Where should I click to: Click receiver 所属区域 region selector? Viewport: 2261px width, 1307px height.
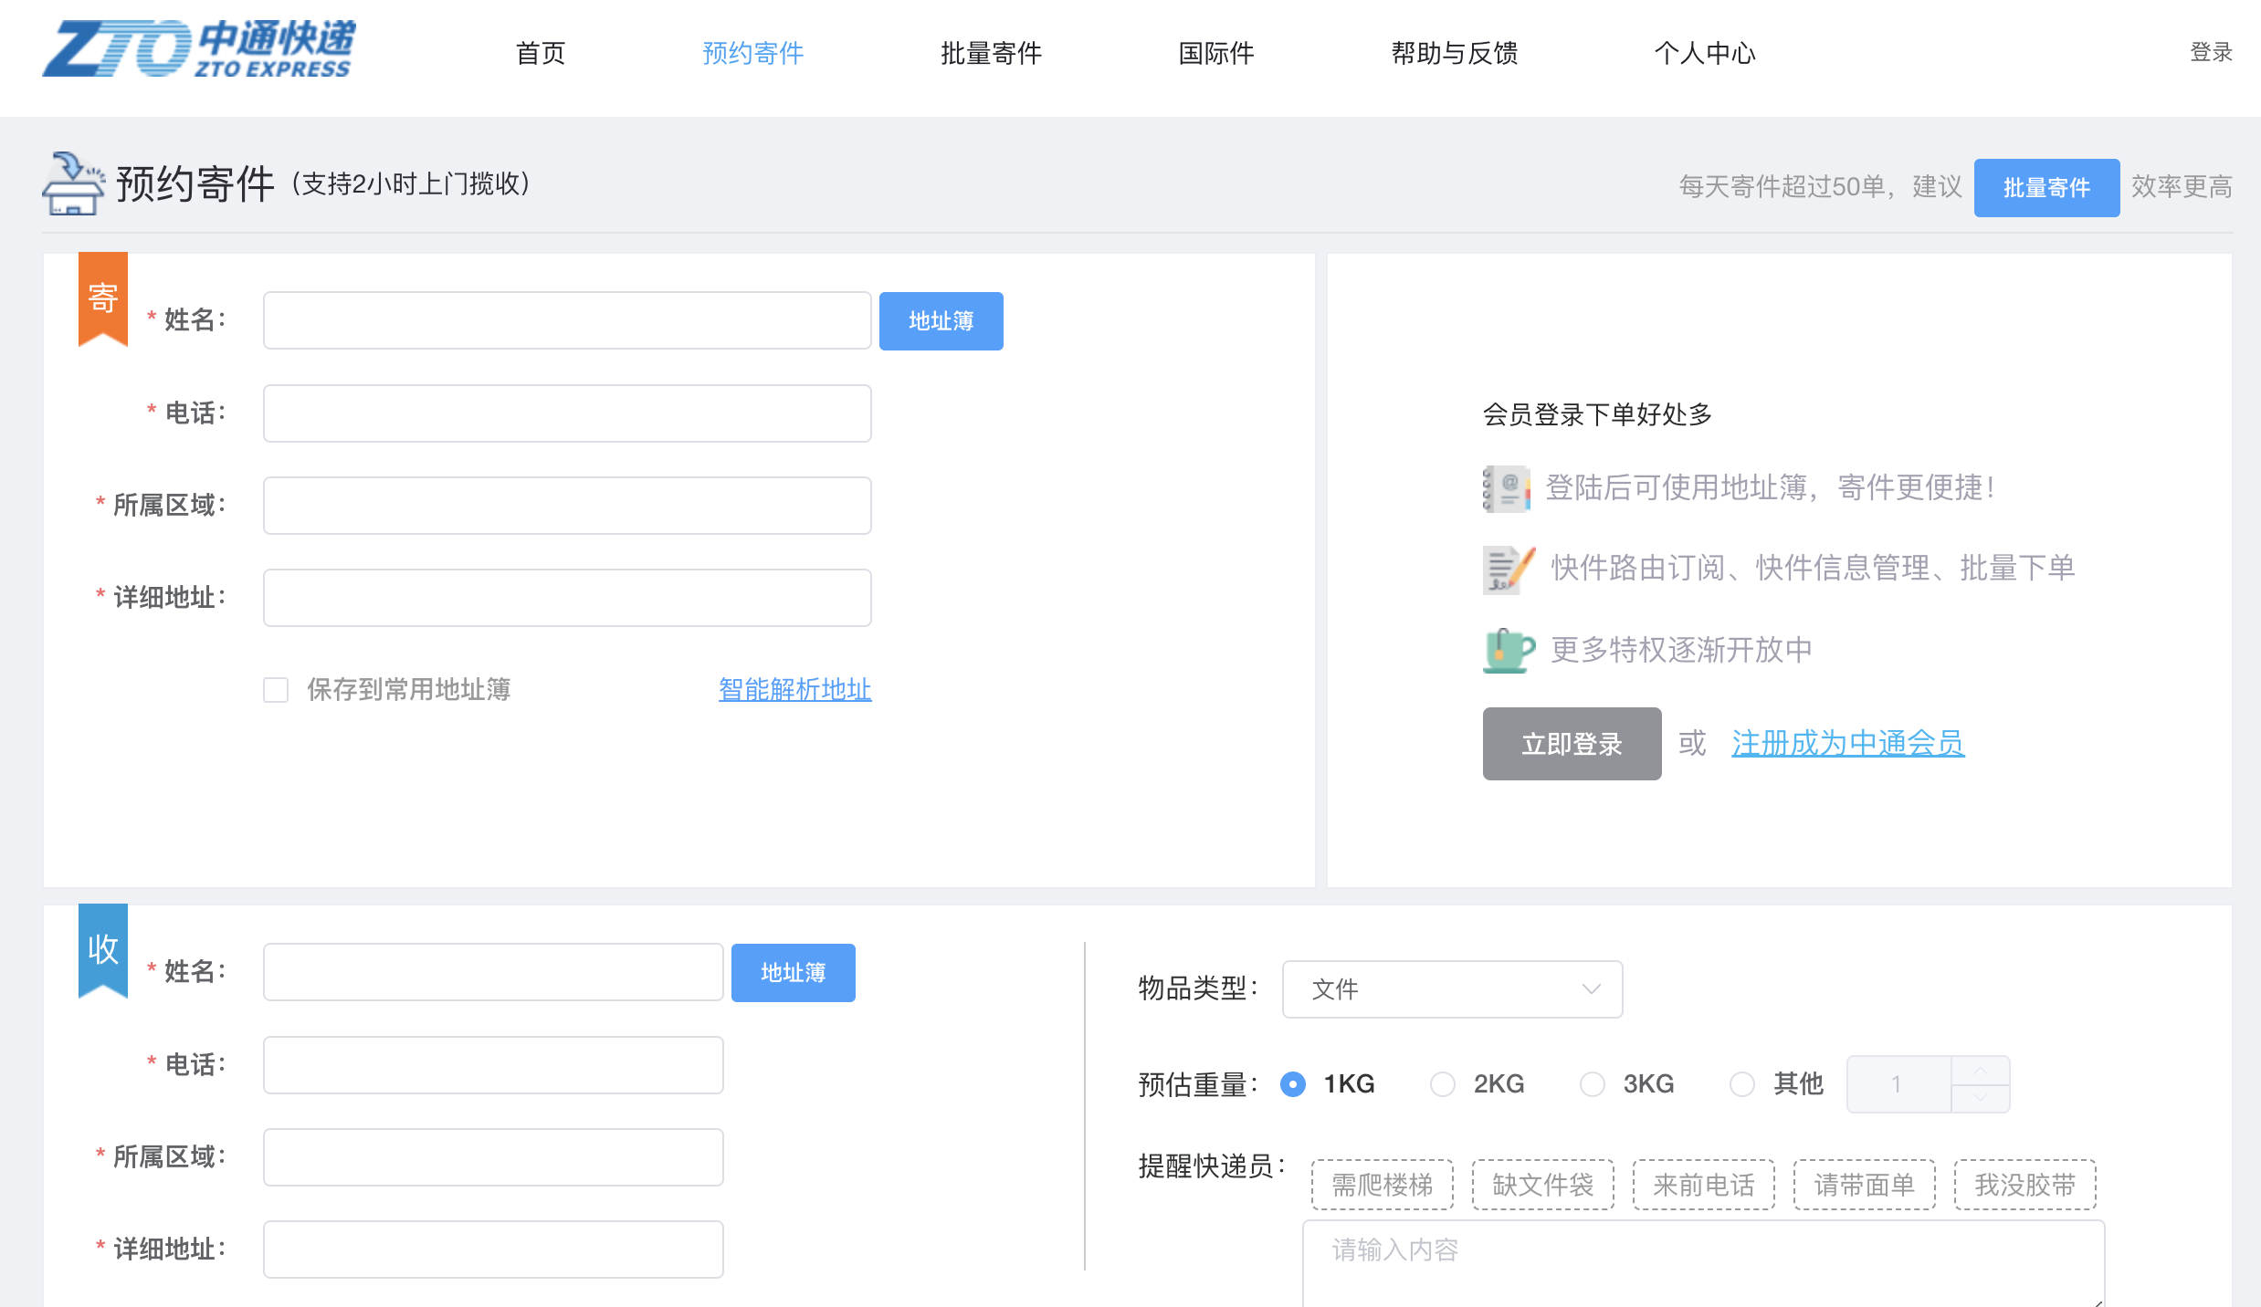pos(493,1157)
